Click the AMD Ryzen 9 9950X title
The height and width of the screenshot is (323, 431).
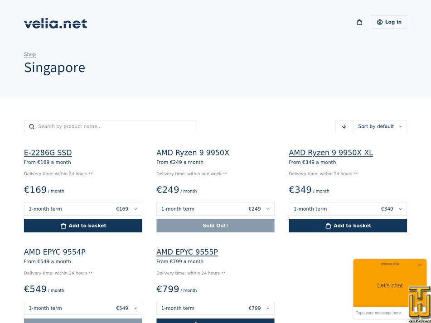193,153
